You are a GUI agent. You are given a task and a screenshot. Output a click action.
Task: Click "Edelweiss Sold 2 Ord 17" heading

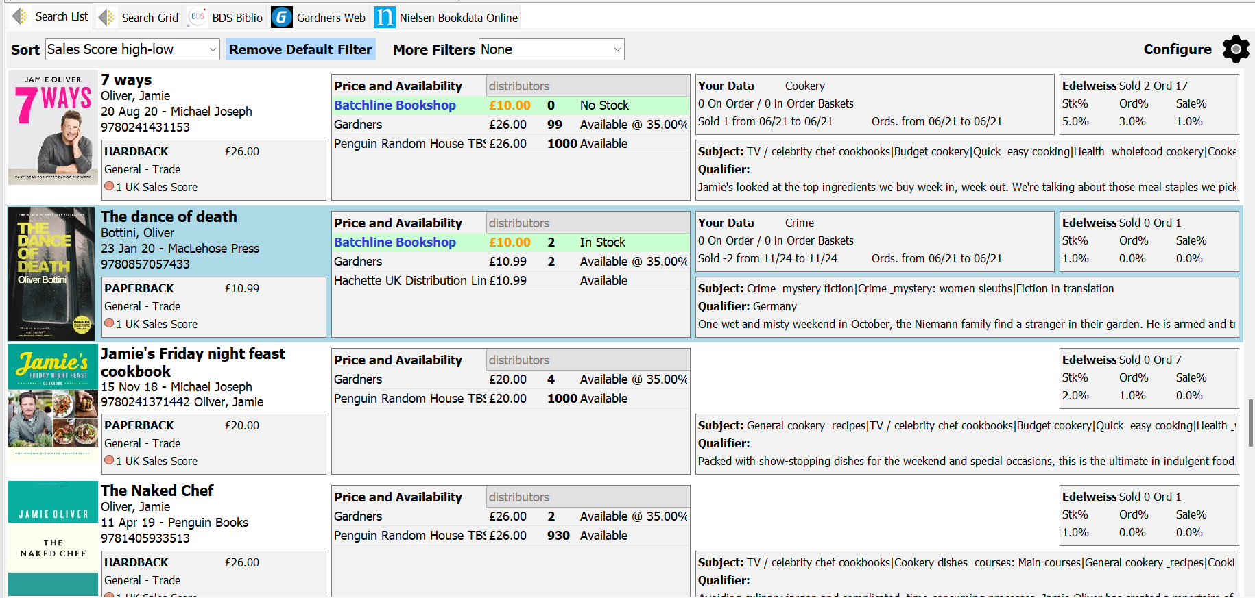click(1125, 86)
